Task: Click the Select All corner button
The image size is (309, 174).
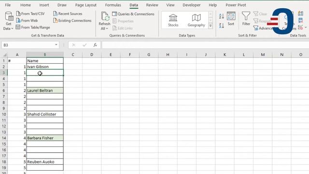Action: tap(4, 55)
